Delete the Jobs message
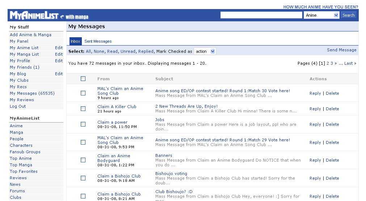 (332, 124)
